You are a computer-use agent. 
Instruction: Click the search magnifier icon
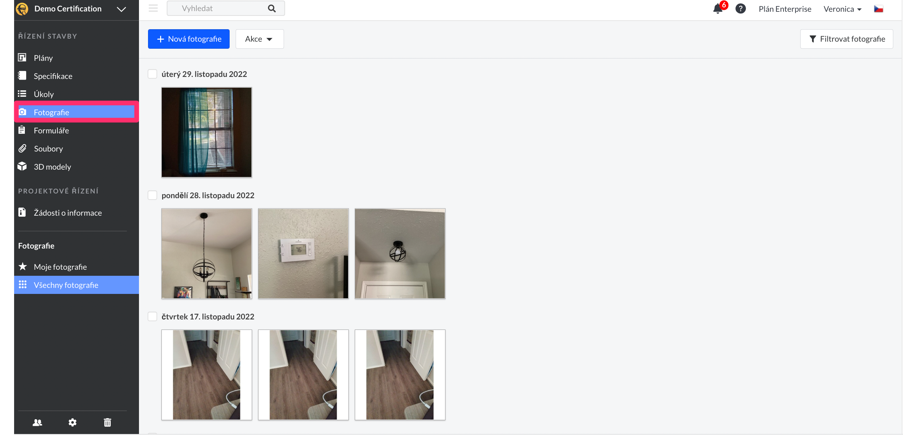tap(272, 8)
